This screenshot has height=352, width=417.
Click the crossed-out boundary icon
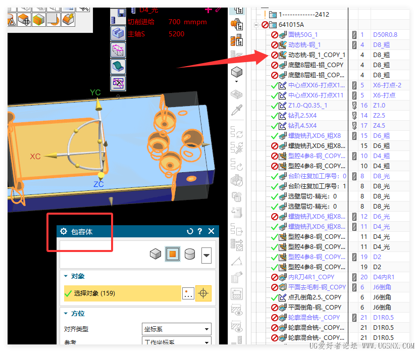[118, 83]
